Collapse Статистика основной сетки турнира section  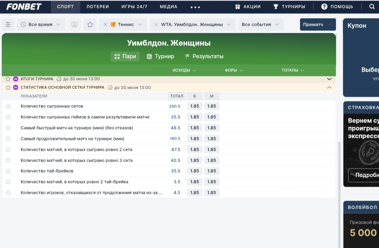tap(329, 88)
